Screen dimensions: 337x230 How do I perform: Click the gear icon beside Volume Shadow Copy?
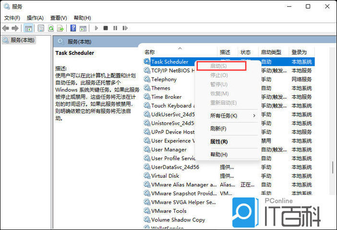(x=147, y=220)
